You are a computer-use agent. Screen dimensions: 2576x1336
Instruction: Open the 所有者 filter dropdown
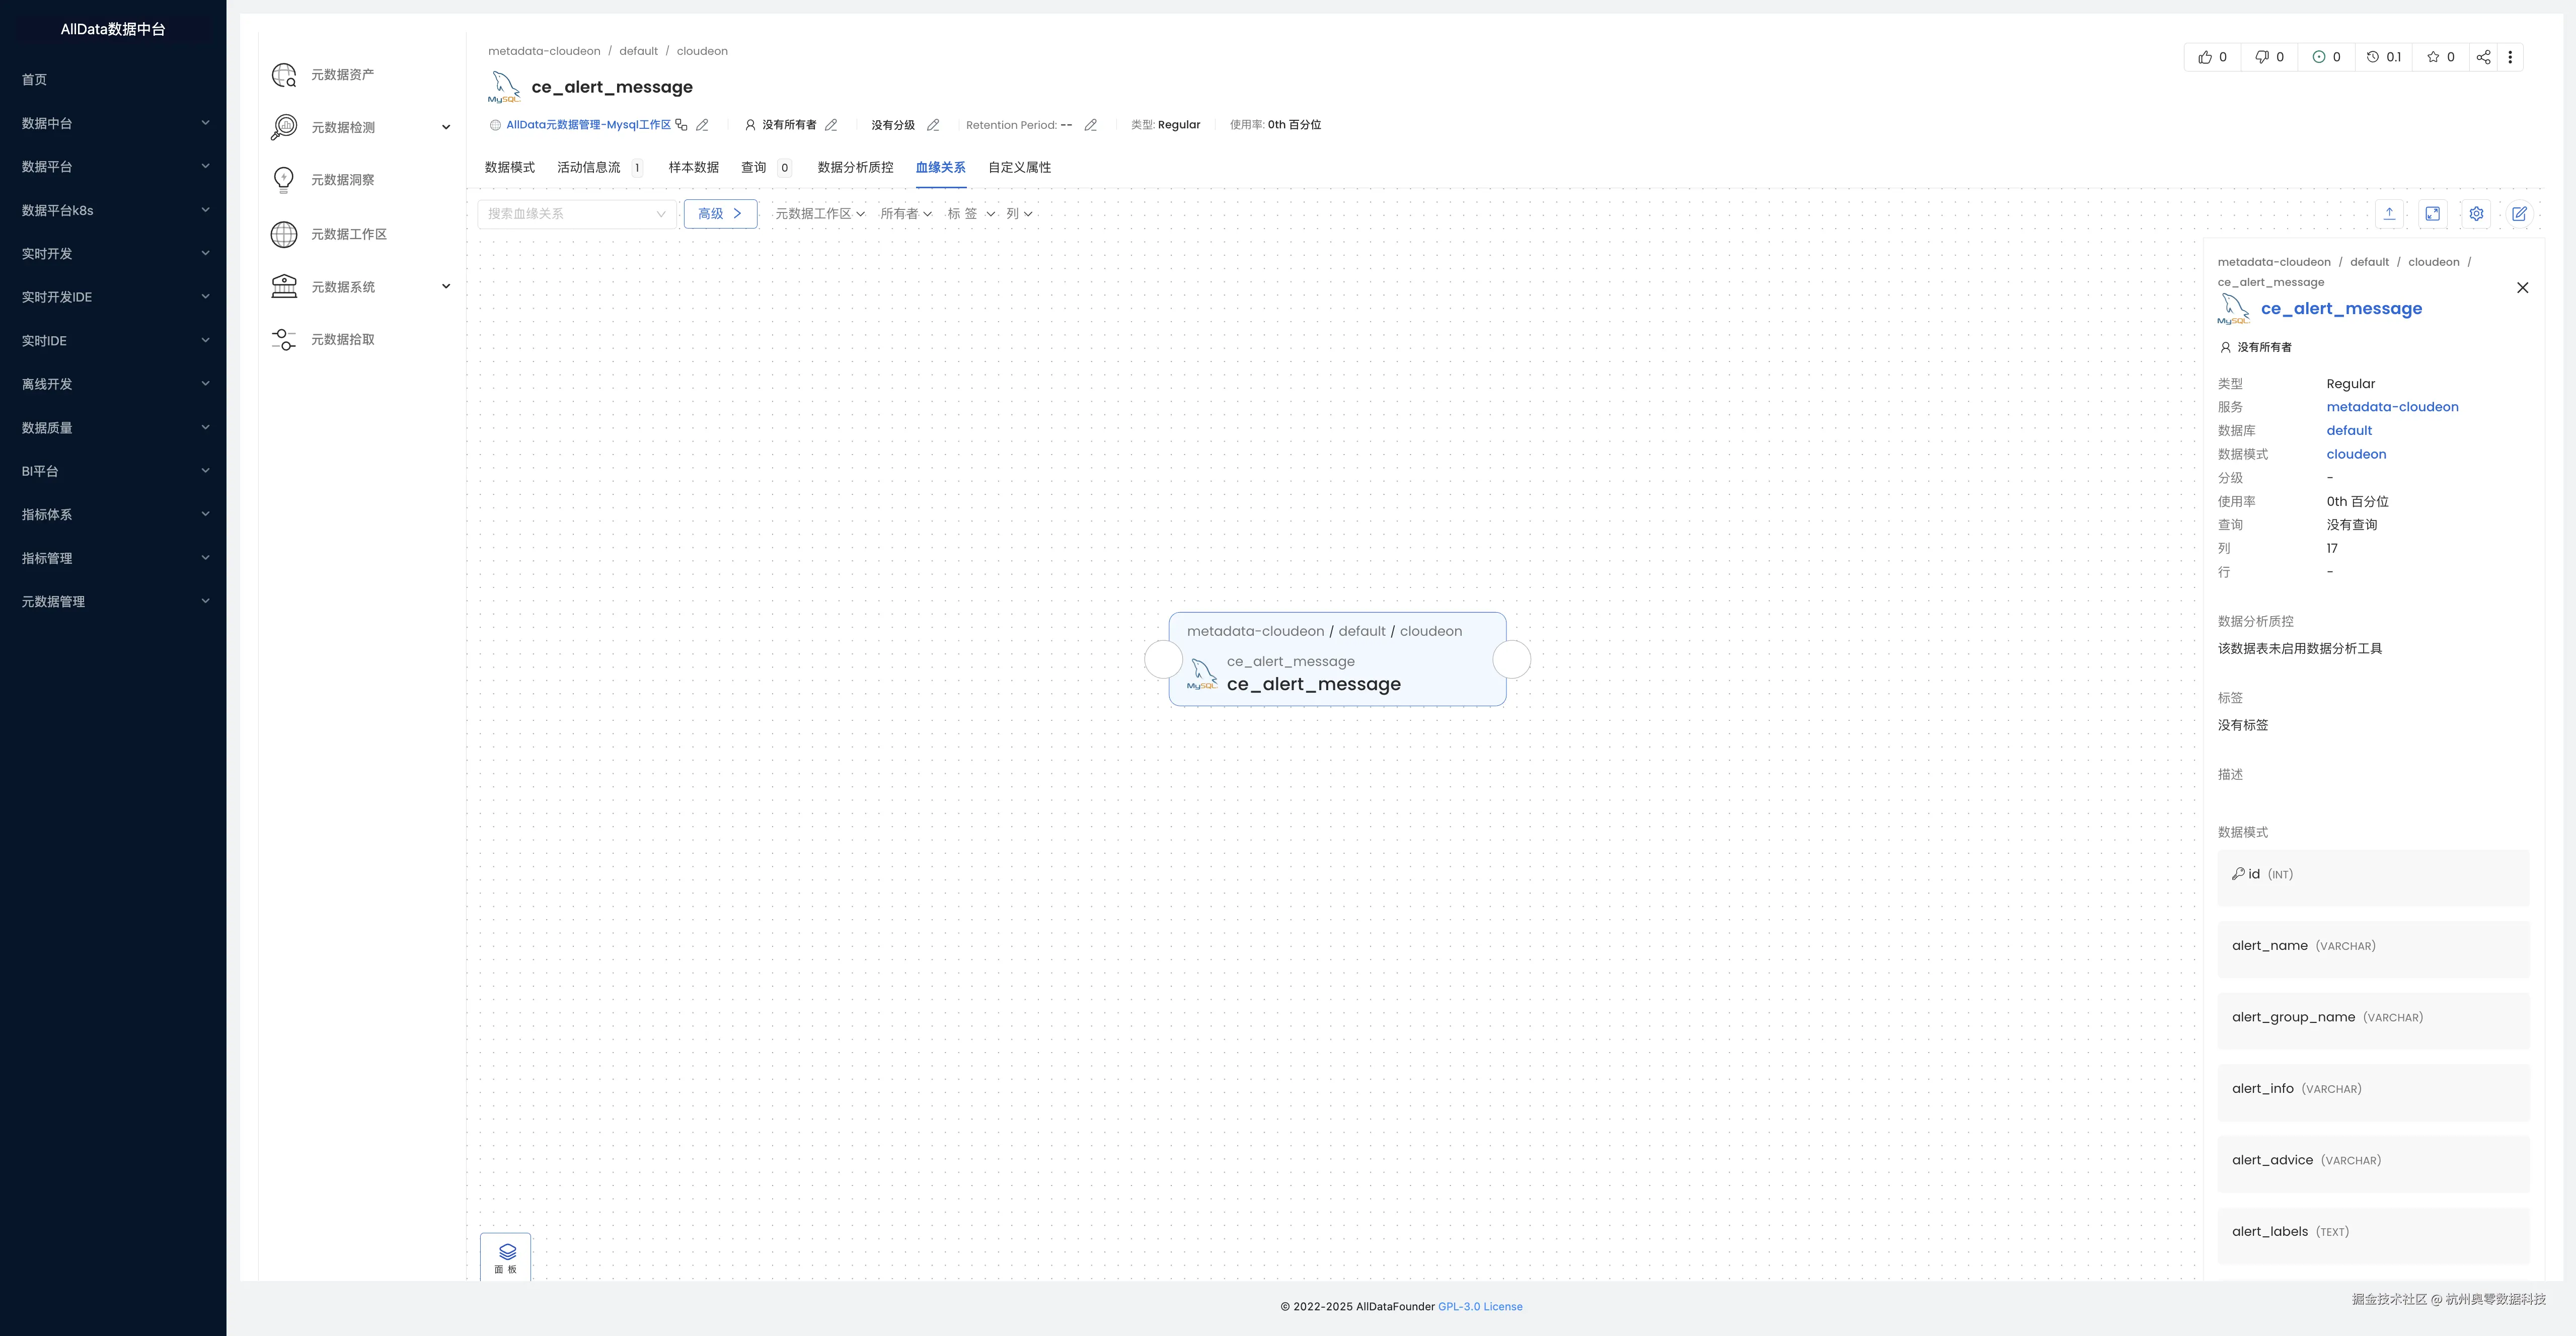(x=905, y=213)
